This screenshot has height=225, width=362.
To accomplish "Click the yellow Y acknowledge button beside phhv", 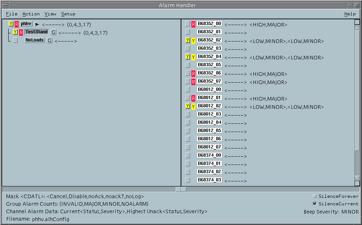I will coord(11,24).
